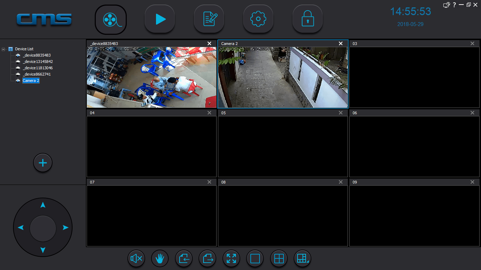This screenshot has width=481, height=270.
Task: Open the live view film reel tab
Action: (x=111, y=19)
